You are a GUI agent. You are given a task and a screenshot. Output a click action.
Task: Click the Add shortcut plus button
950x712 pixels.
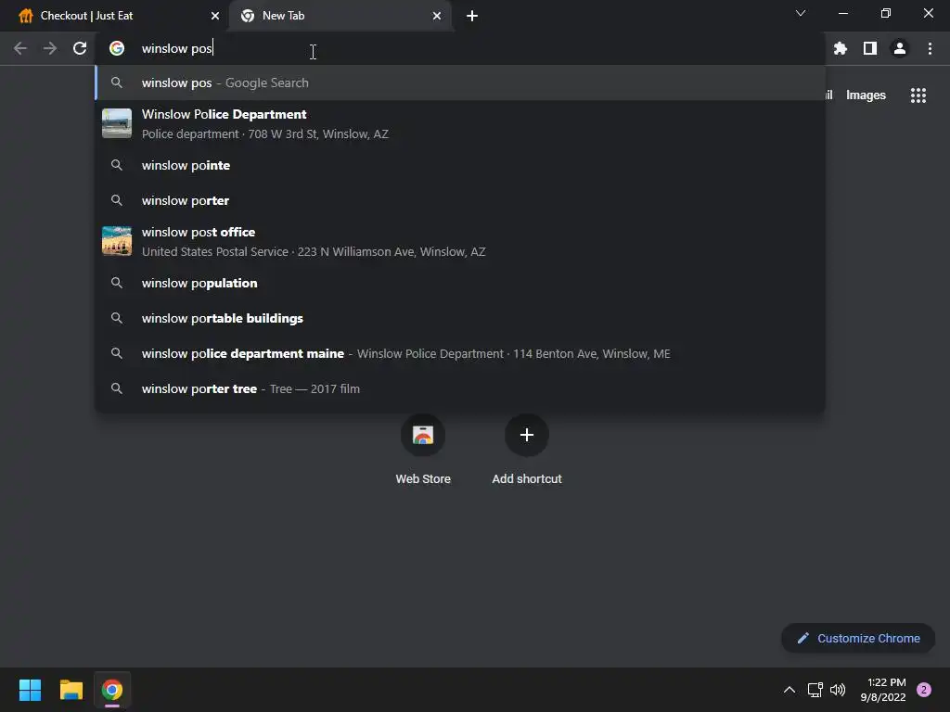(x=527, y=435)
